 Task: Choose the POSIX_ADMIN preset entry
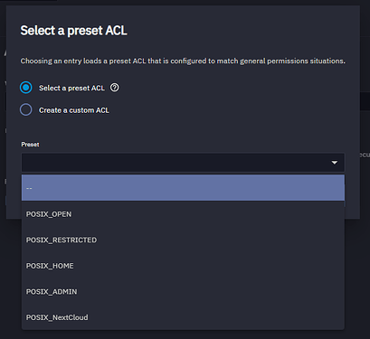point(183,292)
